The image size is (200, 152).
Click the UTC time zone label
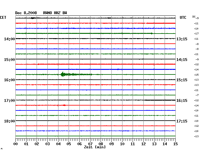click(x=183, y=18)
